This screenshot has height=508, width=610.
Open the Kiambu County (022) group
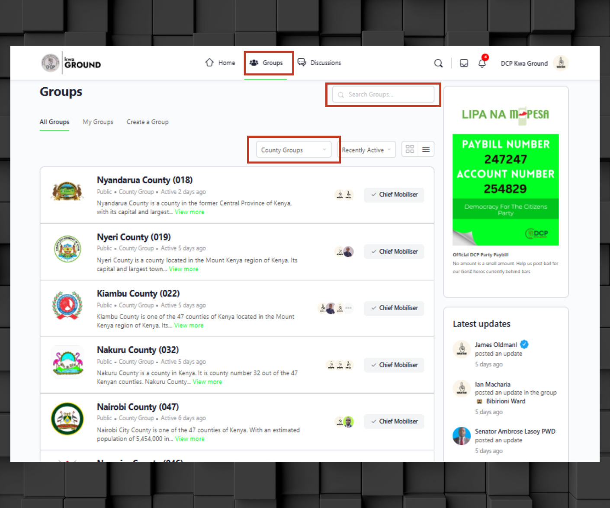(x=138, y=293)
